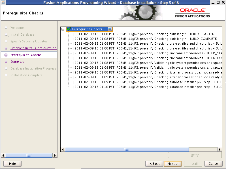Click the Help button
Viewport: 226px width, 169px height.
click(12, 164)
